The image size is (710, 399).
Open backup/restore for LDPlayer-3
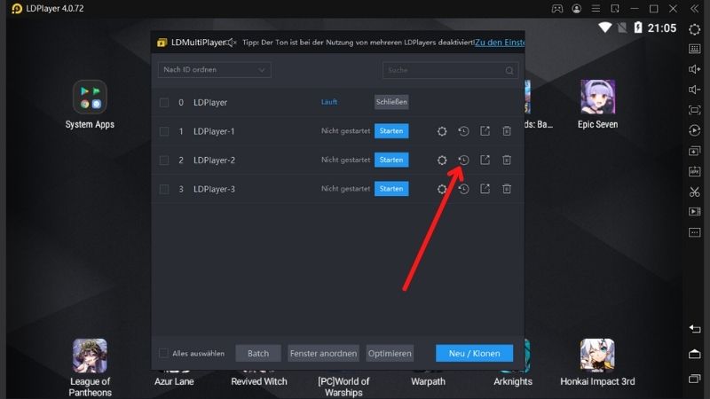click(x=463, y=189)
